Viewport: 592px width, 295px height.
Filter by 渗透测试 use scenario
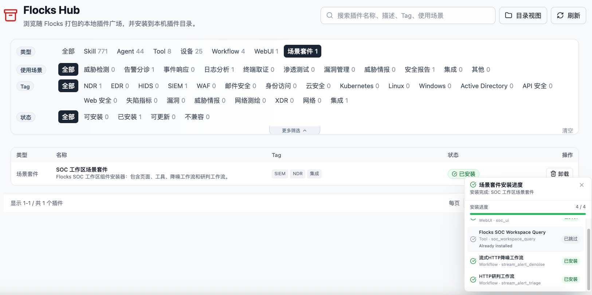[299, 70]
